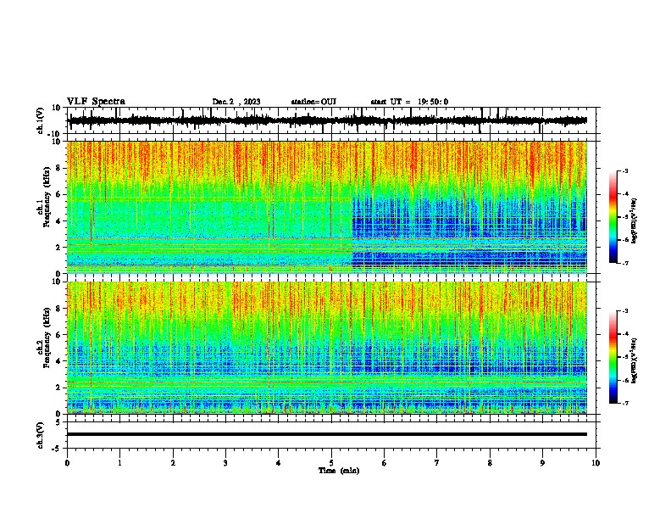Click the "-3" tick on ch.1 colorbar
The width and height of the screenshot is (671, 519).
(624, 170)
